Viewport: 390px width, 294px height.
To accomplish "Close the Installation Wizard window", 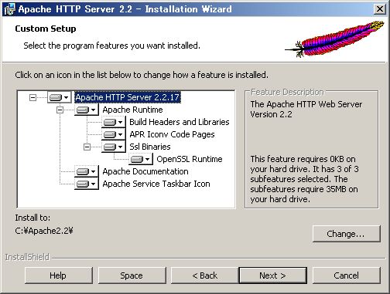I will [380, 9].
